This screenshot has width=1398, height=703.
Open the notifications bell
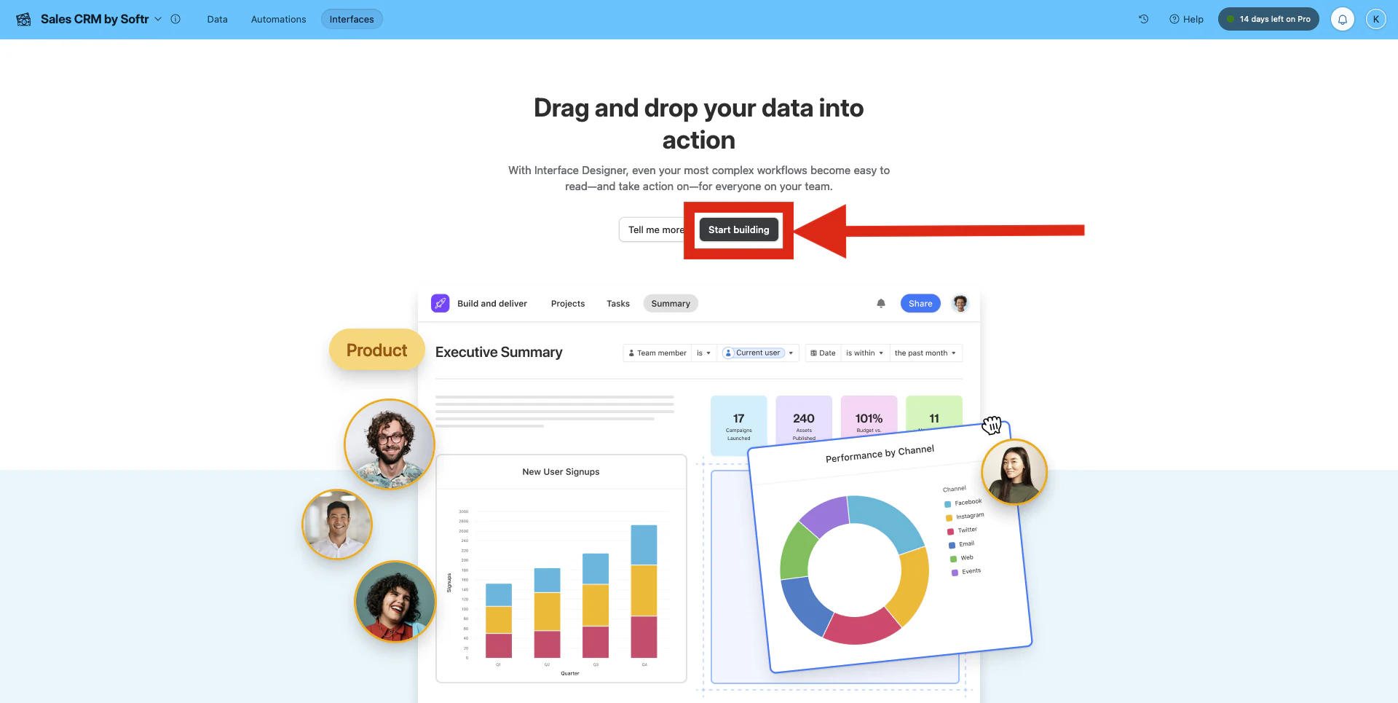tap(1343, 19)
